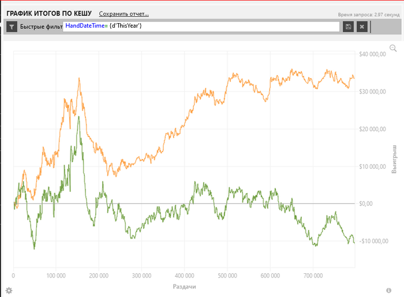Click the $40 000,00 axis label
This screenshot has height=297, width=404.
pos(372,54)
